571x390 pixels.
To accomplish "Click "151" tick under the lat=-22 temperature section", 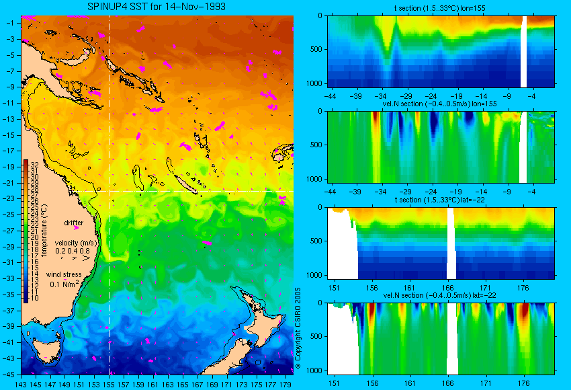I will (334, 288).
